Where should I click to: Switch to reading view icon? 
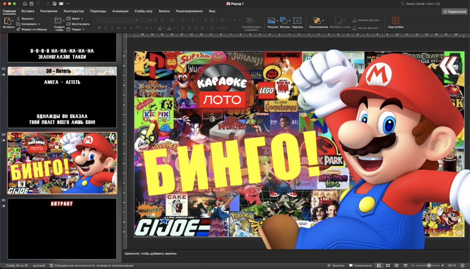[x=397, y=265]
